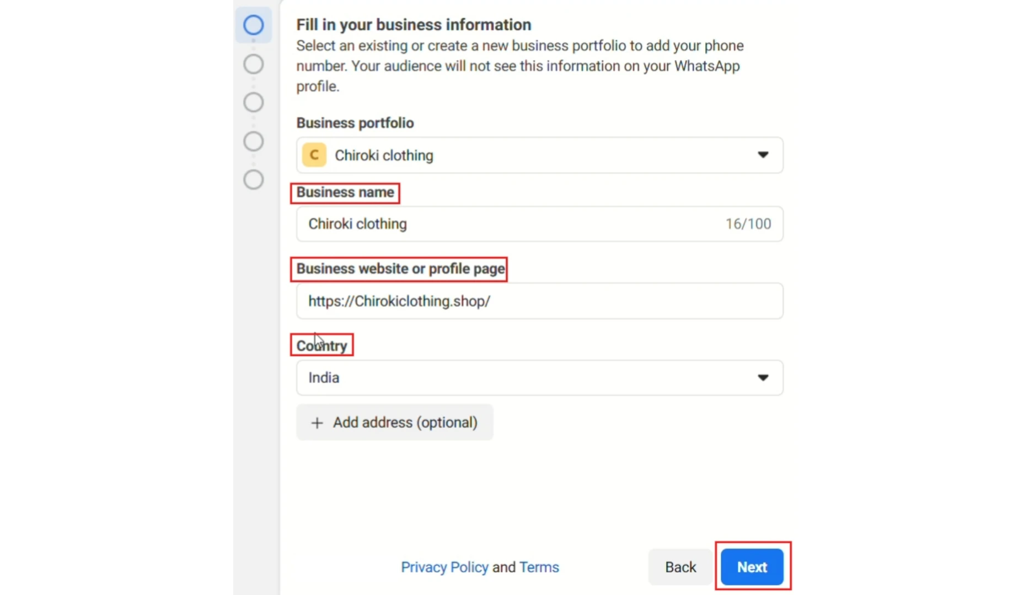The image size is (1029, 595).
Task: Click the fourth step circle indicator
Action: (x=254, y=142)
